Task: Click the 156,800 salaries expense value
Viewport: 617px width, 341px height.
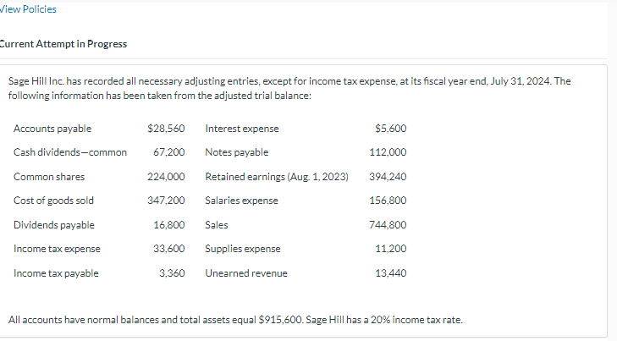Action: (388, 201)
